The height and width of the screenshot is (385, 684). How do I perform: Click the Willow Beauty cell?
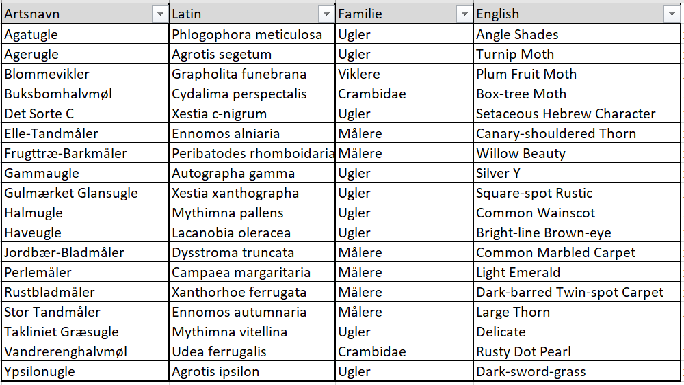point(577,153)
